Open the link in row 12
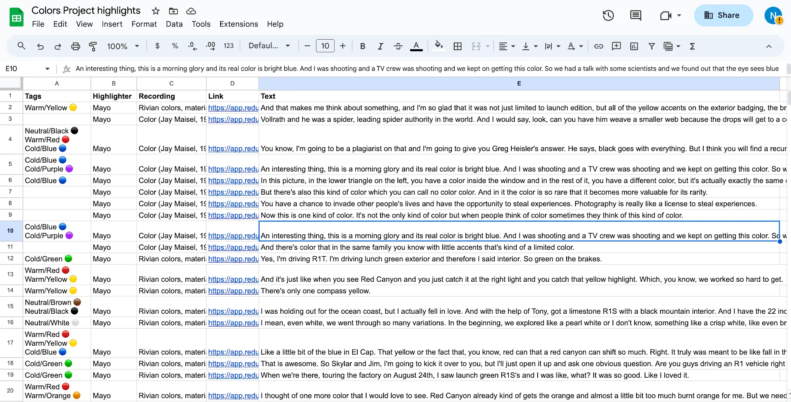Viewport: 791px width, 402px height. [233, 259]
